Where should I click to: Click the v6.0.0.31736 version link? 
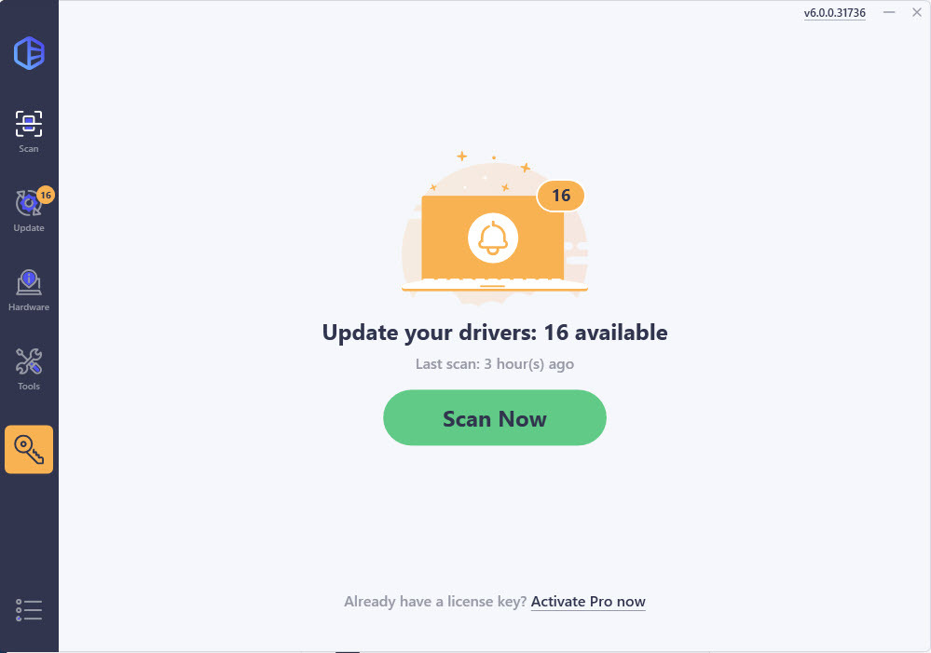pos(834,12)
